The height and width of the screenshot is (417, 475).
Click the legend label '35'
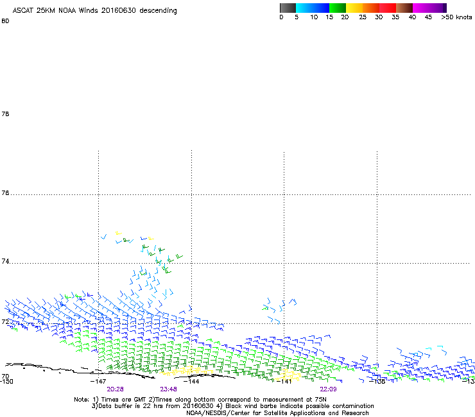tap(395, 17)
